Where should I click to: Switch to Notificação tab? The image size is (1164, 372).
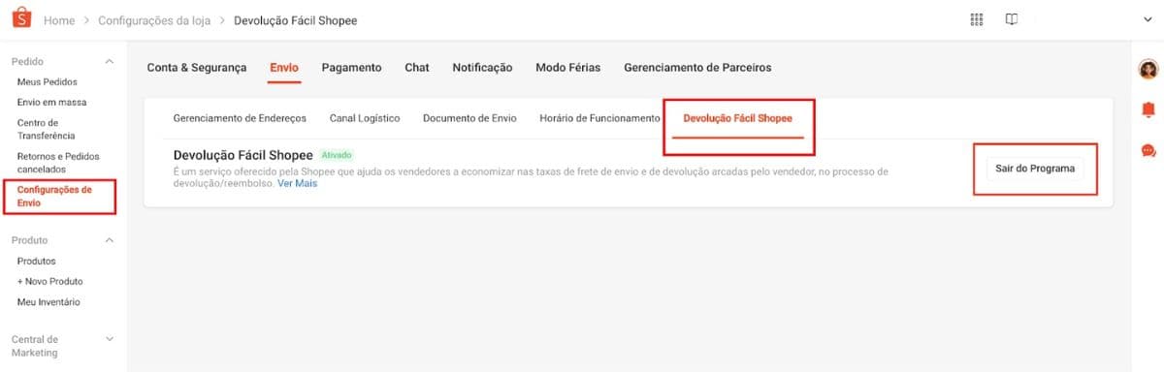click(482, 68)
